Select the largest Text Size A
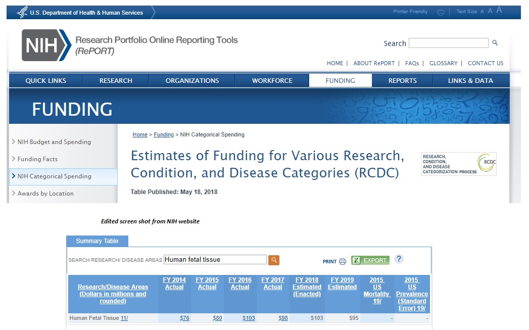Screen dimensions: 529x330 tap(499, 10)
